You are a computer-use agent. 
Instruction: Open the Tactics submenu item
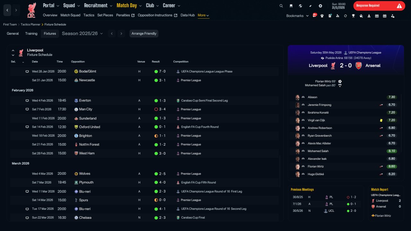point(89,15)
